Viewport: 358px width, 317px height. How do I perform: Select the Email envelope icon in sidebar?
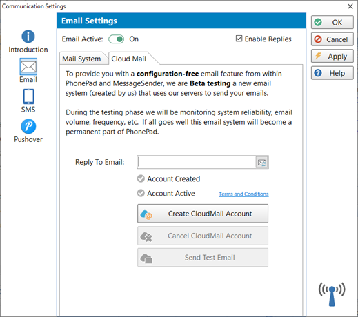[x=28, y=67]
